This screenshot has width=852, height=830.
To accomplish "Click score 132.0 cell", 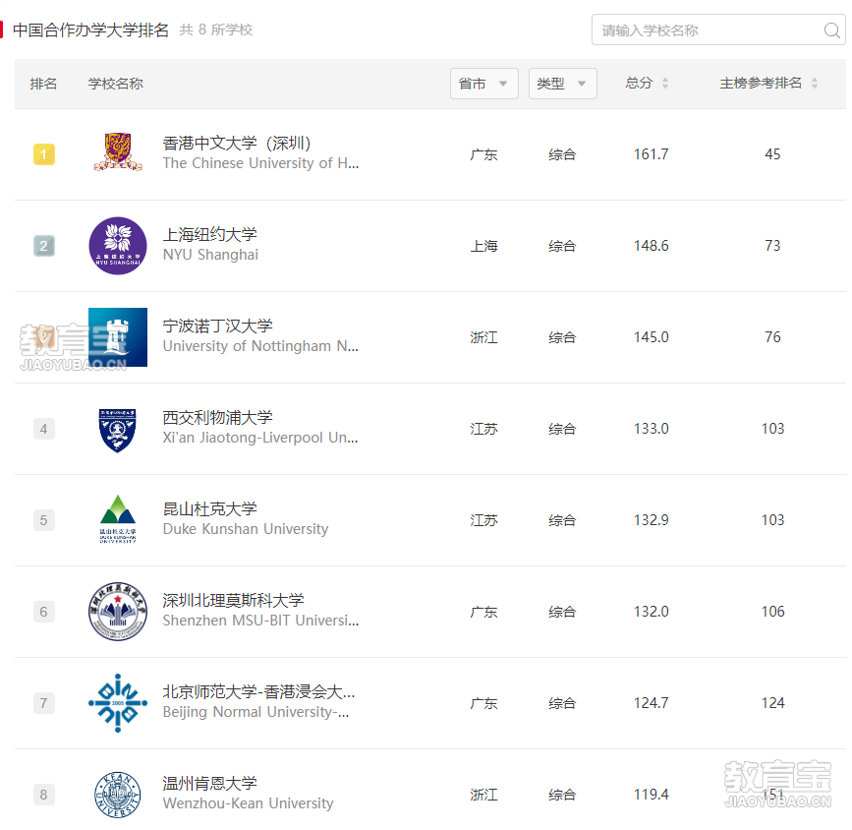I will (x=651, y=612).
